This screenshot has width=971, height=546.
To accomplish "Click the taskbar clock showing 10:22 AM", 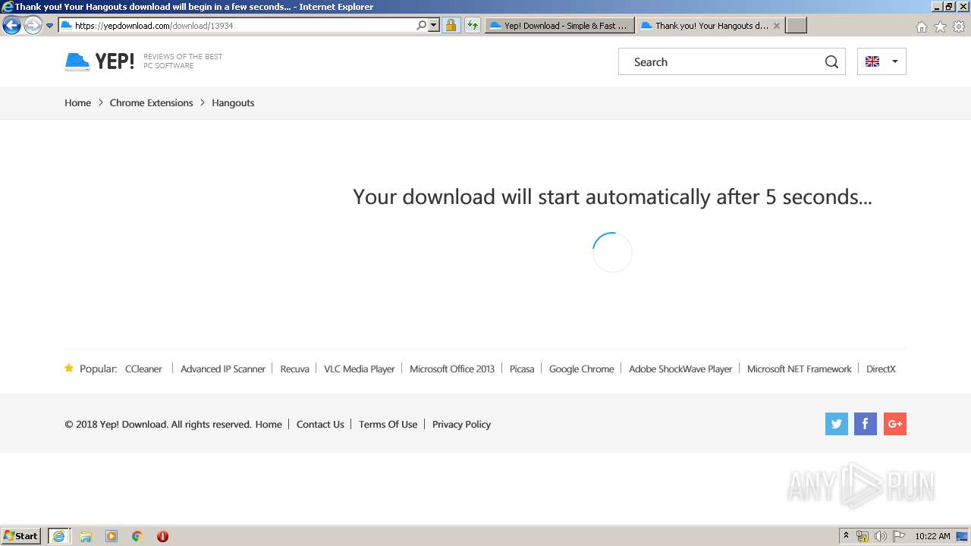I will pos(932,536).
